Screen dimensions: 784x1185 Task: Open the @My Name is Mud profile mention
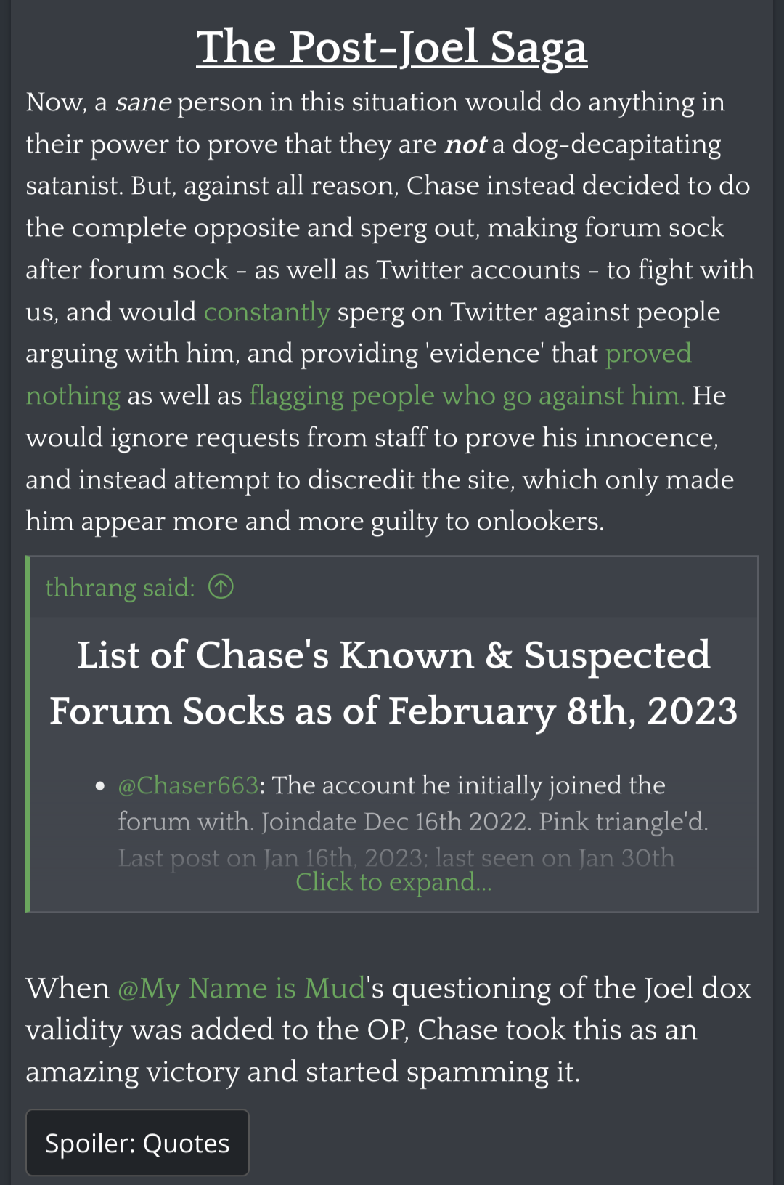point(242,989)
